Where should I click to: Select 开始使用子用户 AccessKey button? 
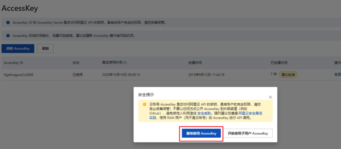pyautogui.click(x=248, y=133)
